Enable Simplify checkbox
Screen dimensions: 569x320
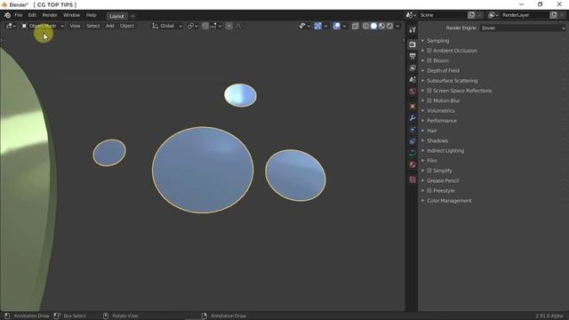(429, 171)
